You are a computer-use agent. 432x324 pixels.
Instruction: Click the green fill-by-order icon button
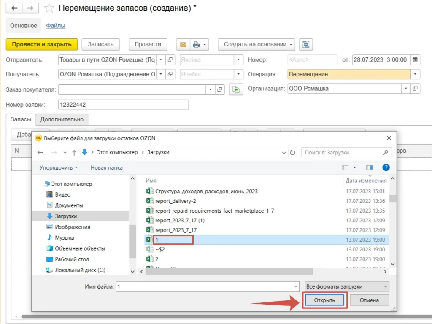236,89
